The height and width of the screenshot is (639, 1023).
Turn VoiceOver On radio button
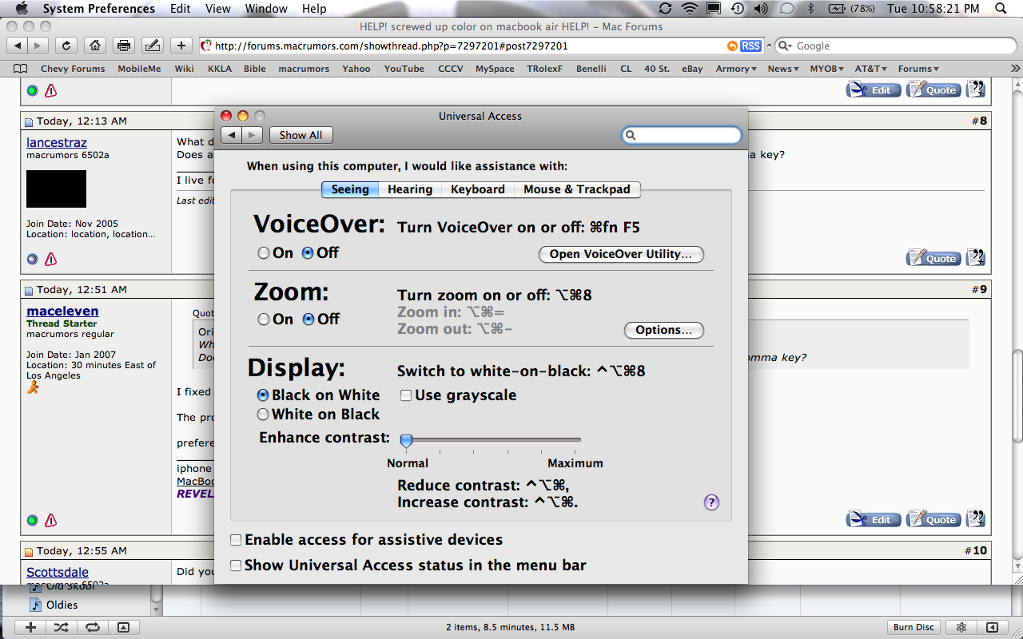(264, 253)
